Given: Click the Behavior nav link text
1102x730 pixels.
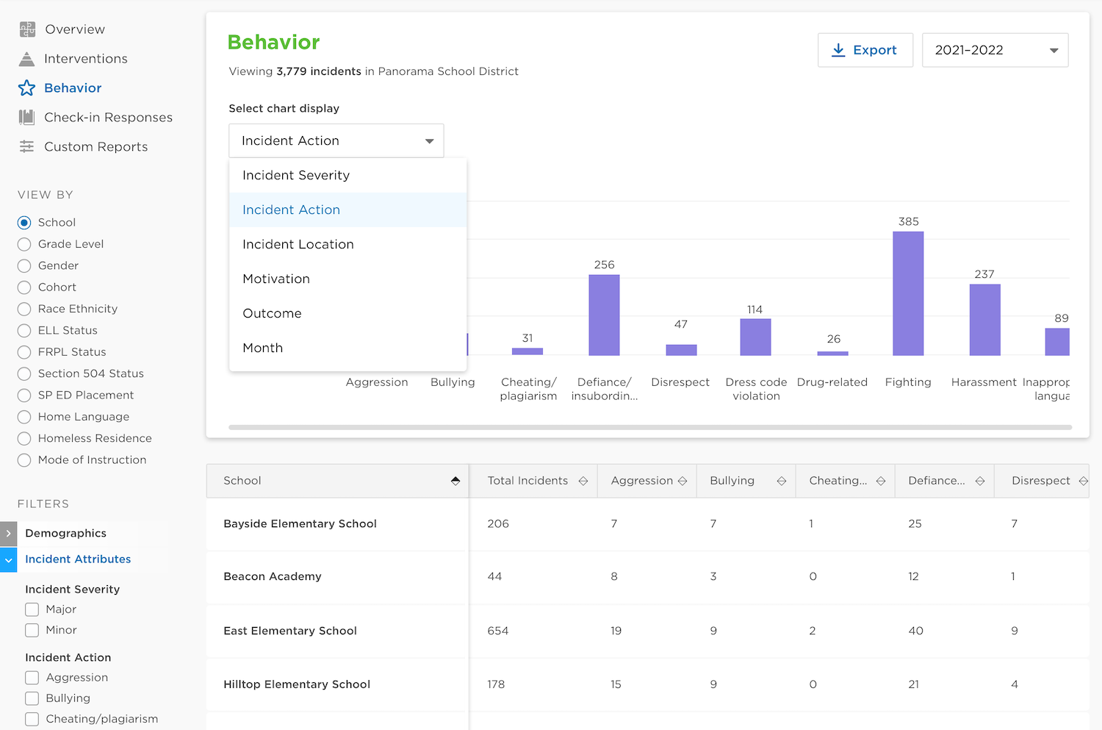Looking at the screenshot, I should click(73, 88).
